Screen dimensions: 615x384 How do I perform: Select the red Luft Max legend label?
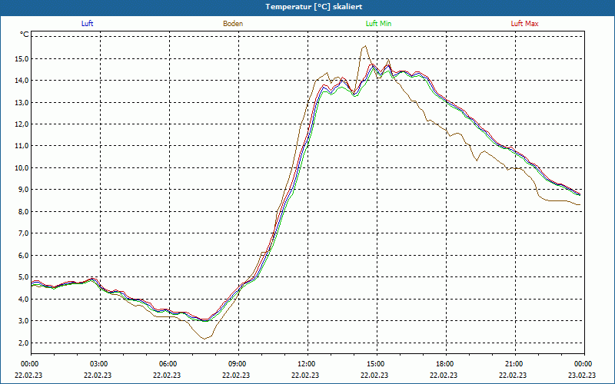tap(524, 24)
